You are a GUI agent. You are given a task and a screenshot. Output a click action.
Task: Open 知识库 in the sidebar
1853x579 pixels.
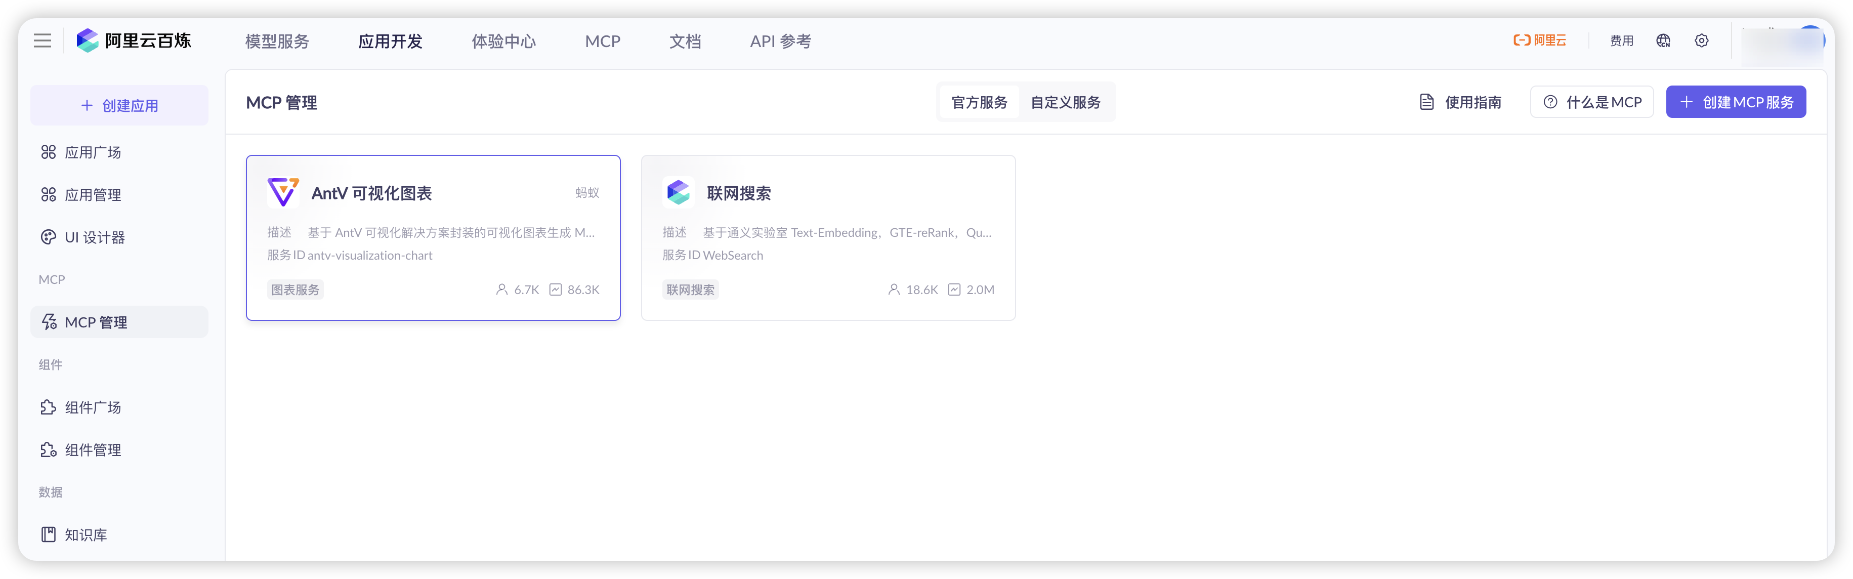[x=86, y=534]
